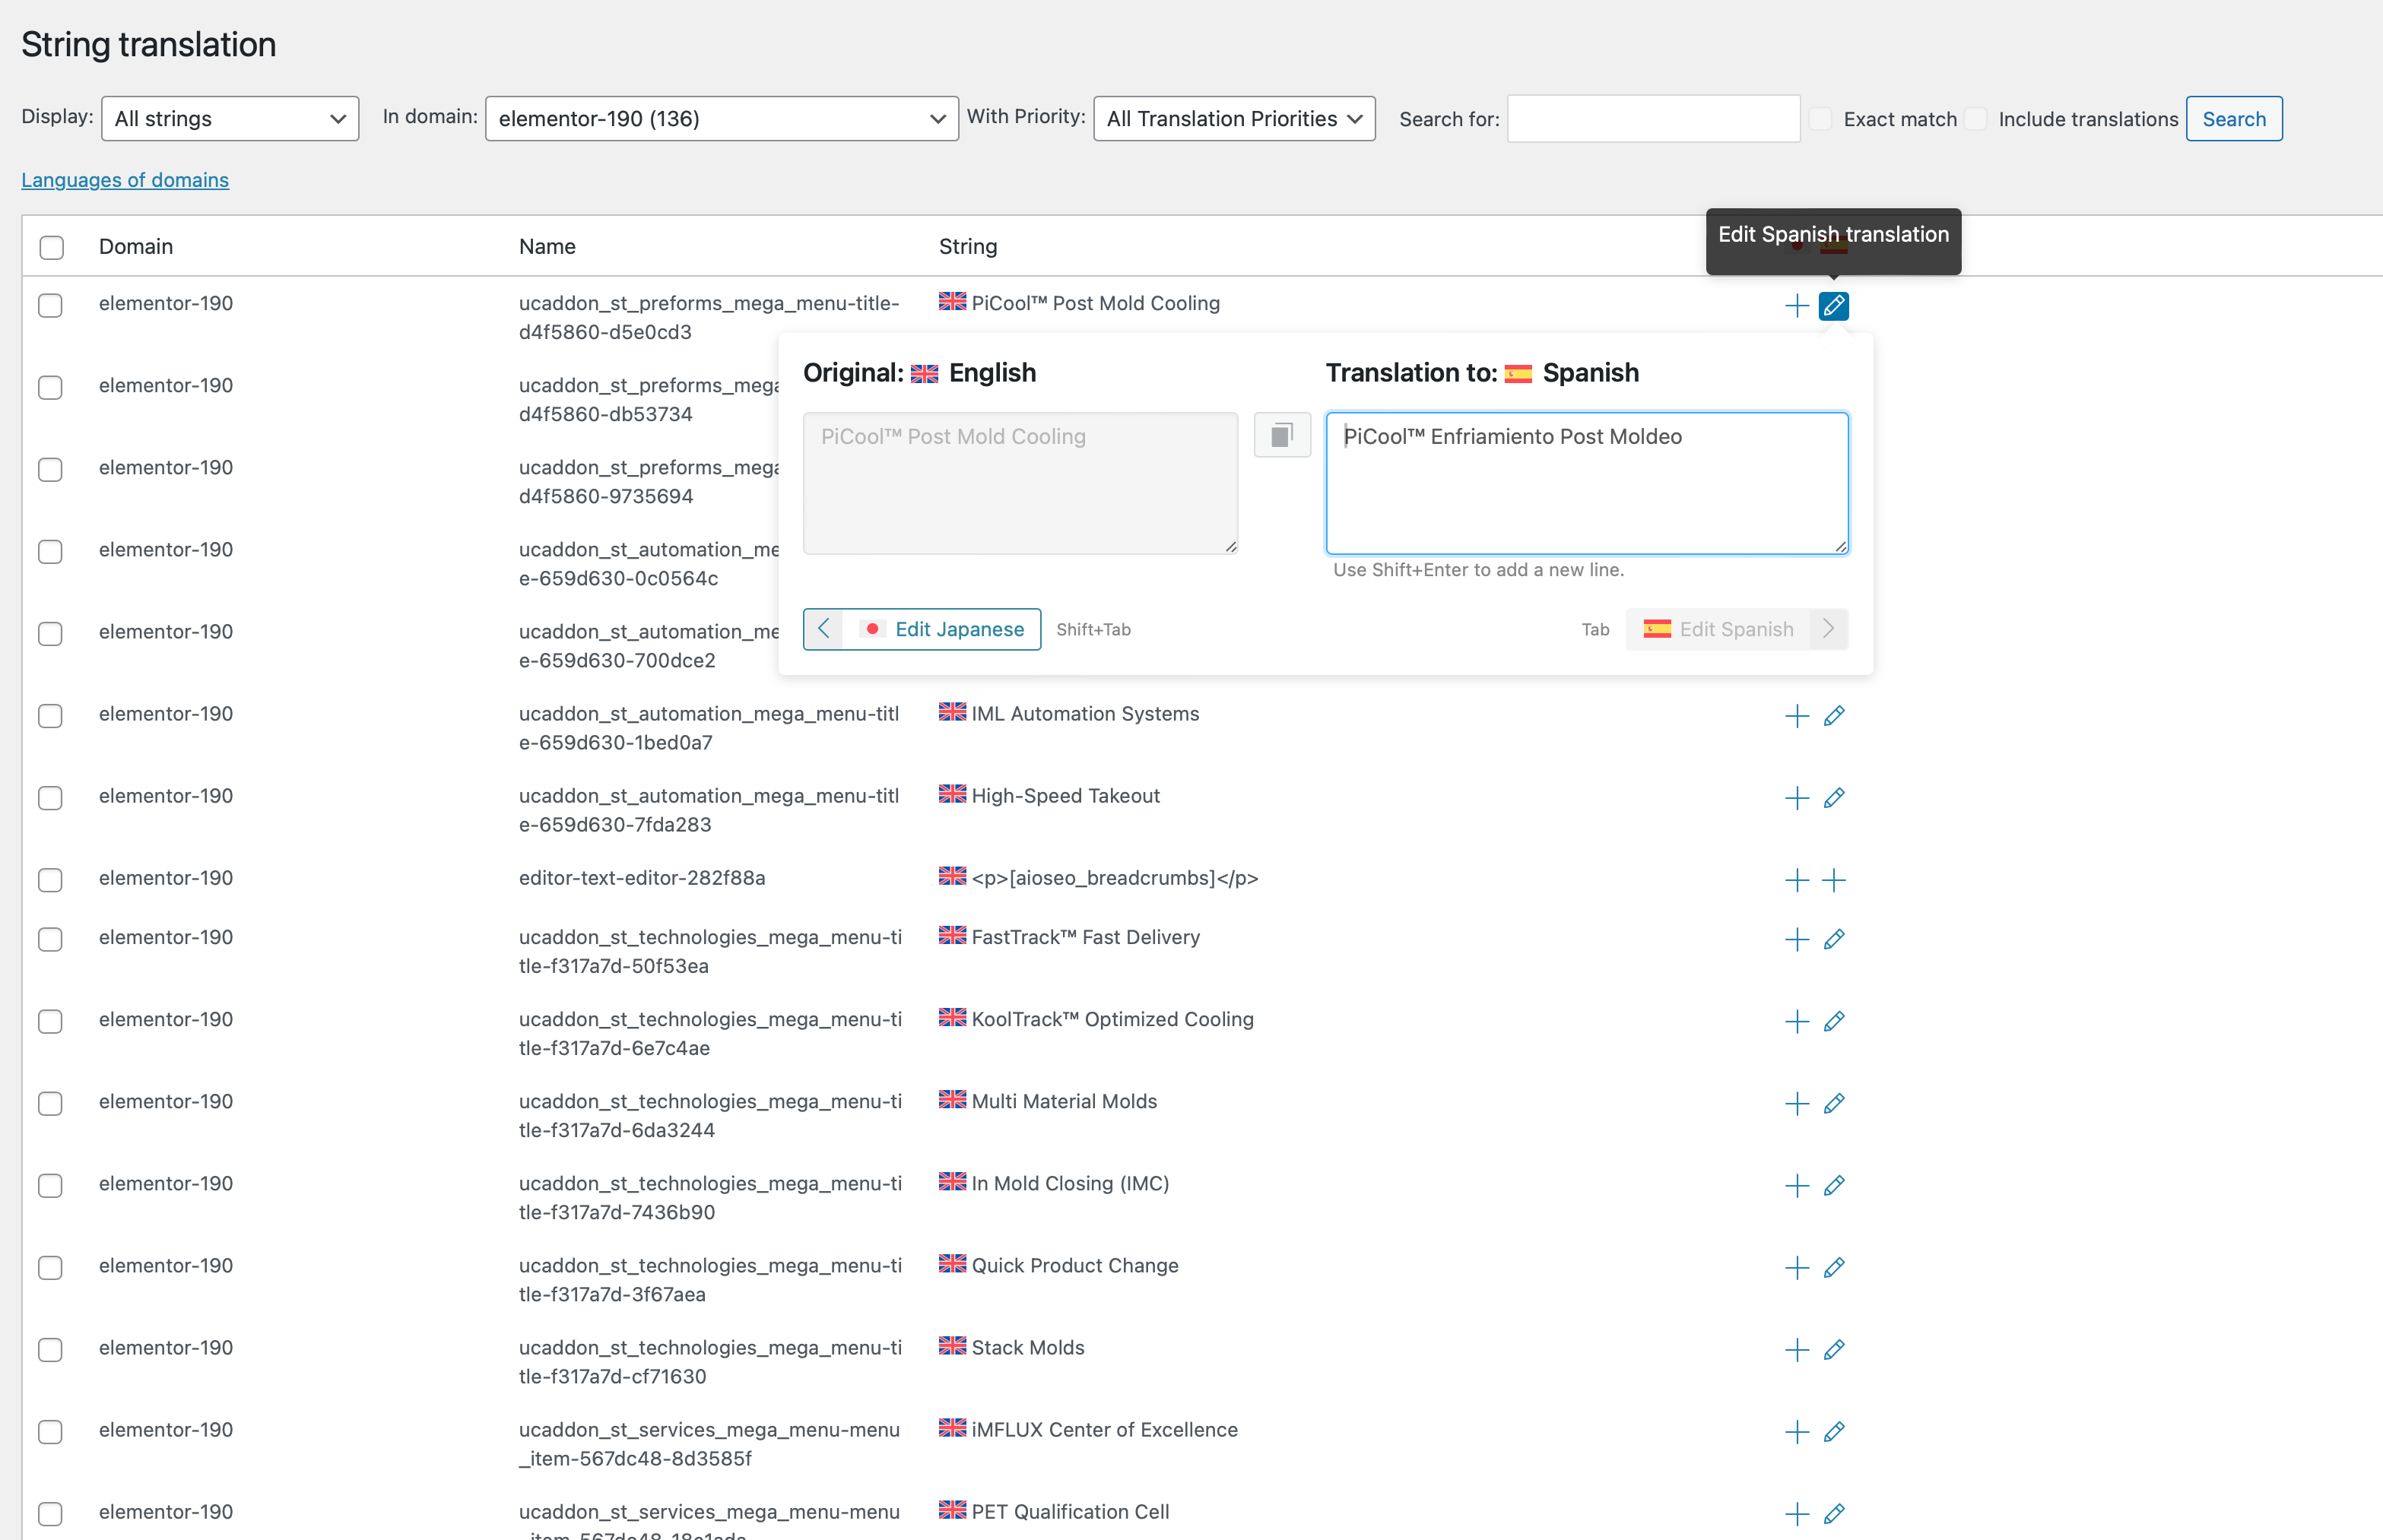Click pencil icon for Multi Material Molds
Viewport: 2383px width, 1540px height.
point(1832,1103)
